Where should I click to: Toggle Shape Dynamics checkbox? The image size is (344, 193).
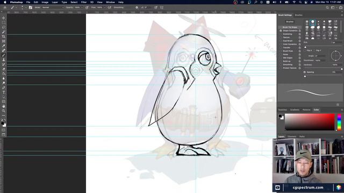[281, 31]
